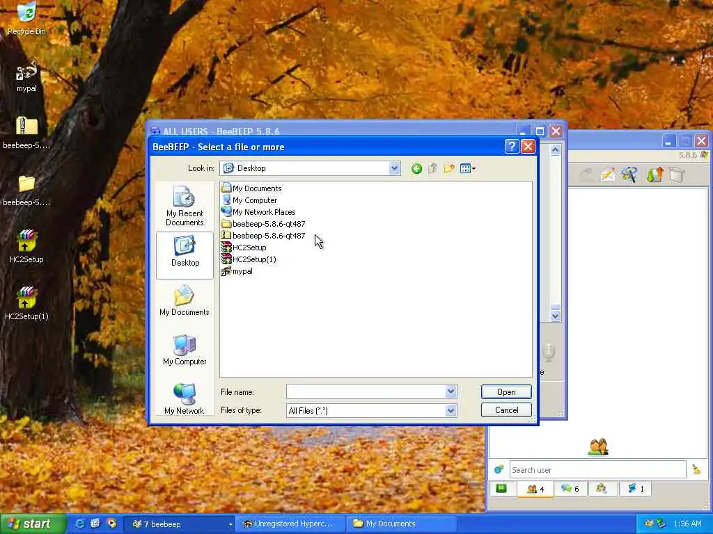The height and width of the screenshot is (534, 713).
Task: Select mypal shortcut in the file list
Action: pyautogui.click(x=237, y=271)
